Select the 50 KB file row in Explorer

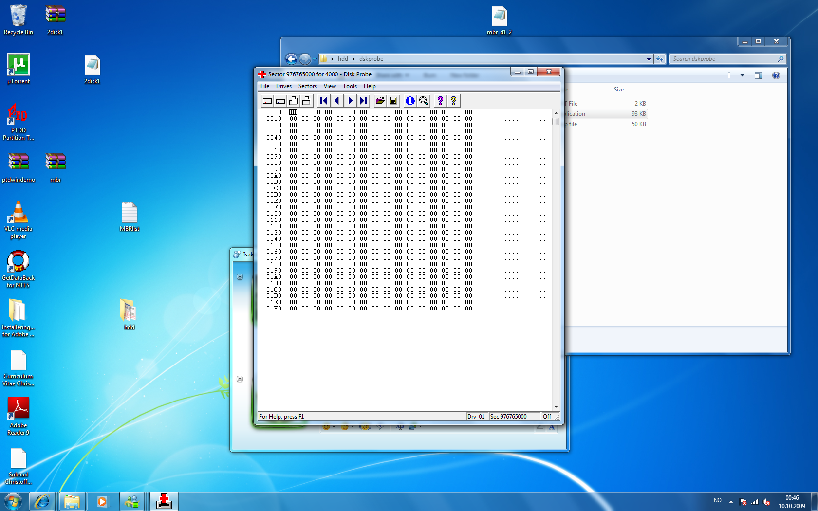[606, 124]
